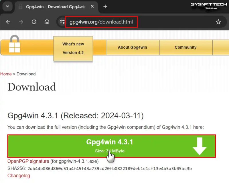Image resolution: width=229 pixels, height=183 pixels.
Task: Open the Changelog link
Action: tap(18, 176)
